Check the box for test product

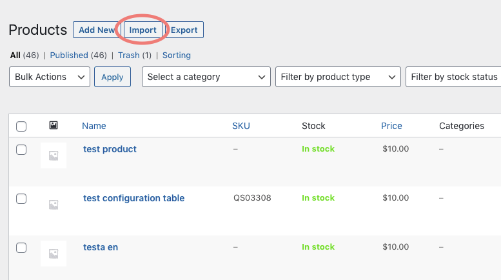point(21,150)
